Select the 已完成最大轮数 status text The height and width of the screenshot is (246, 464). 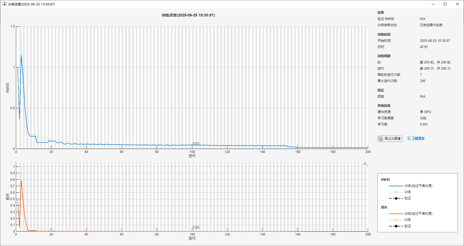click(431, 25)
